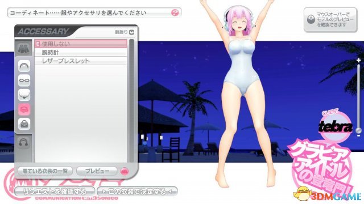Screen dimensions: 364x204
Task: Open the handbag accessory category
Action: [x=24, y=124]
